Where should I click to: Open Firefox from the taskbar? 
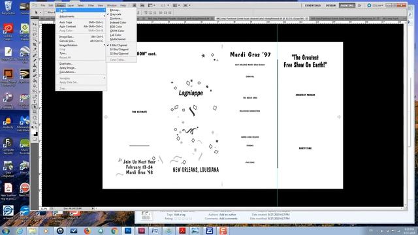(x=87, y=230)
